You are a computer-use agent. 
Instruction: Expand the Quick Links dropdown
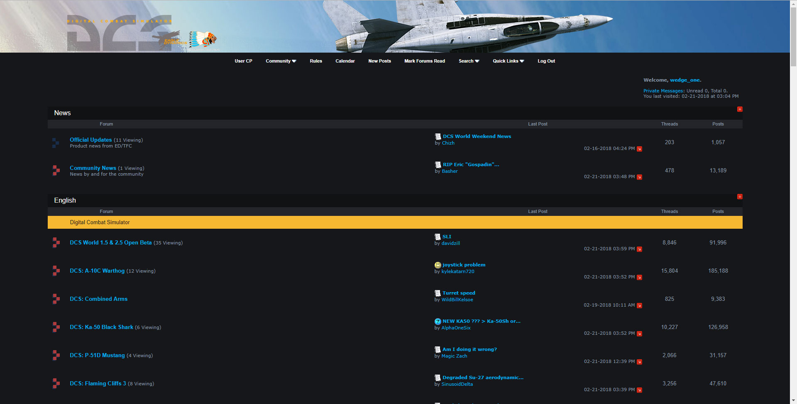tap(509, 61)
